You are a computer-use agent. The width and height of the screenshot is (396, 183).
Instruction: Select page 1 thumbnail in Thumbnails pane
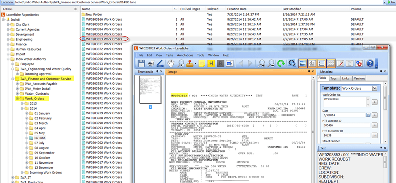[x=150, y=90]
